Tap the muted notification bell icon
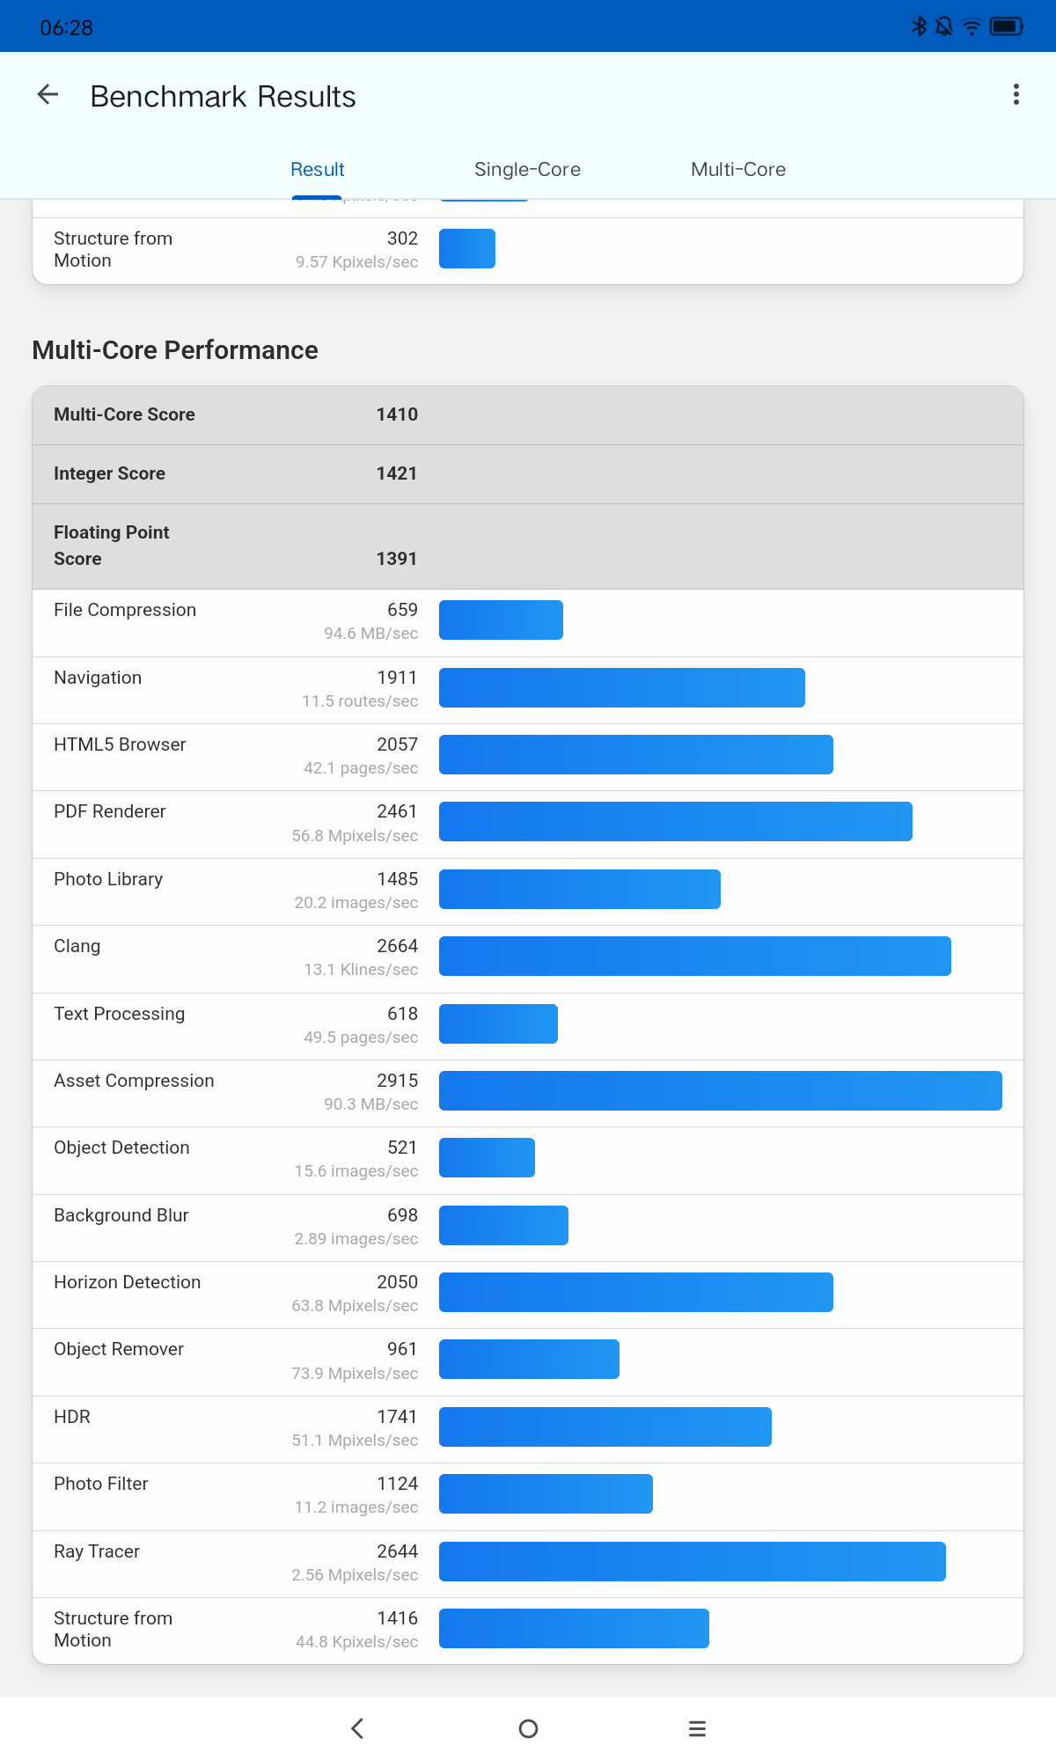1056x1760 pixels. [944, 26]
